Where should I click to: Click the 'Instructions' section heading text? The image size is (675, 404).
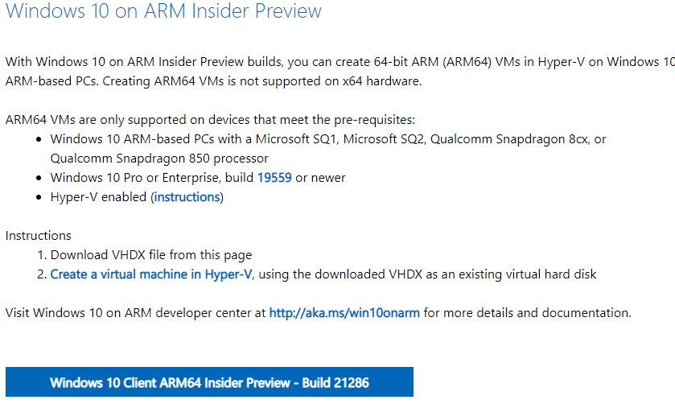tap(39, 236)
